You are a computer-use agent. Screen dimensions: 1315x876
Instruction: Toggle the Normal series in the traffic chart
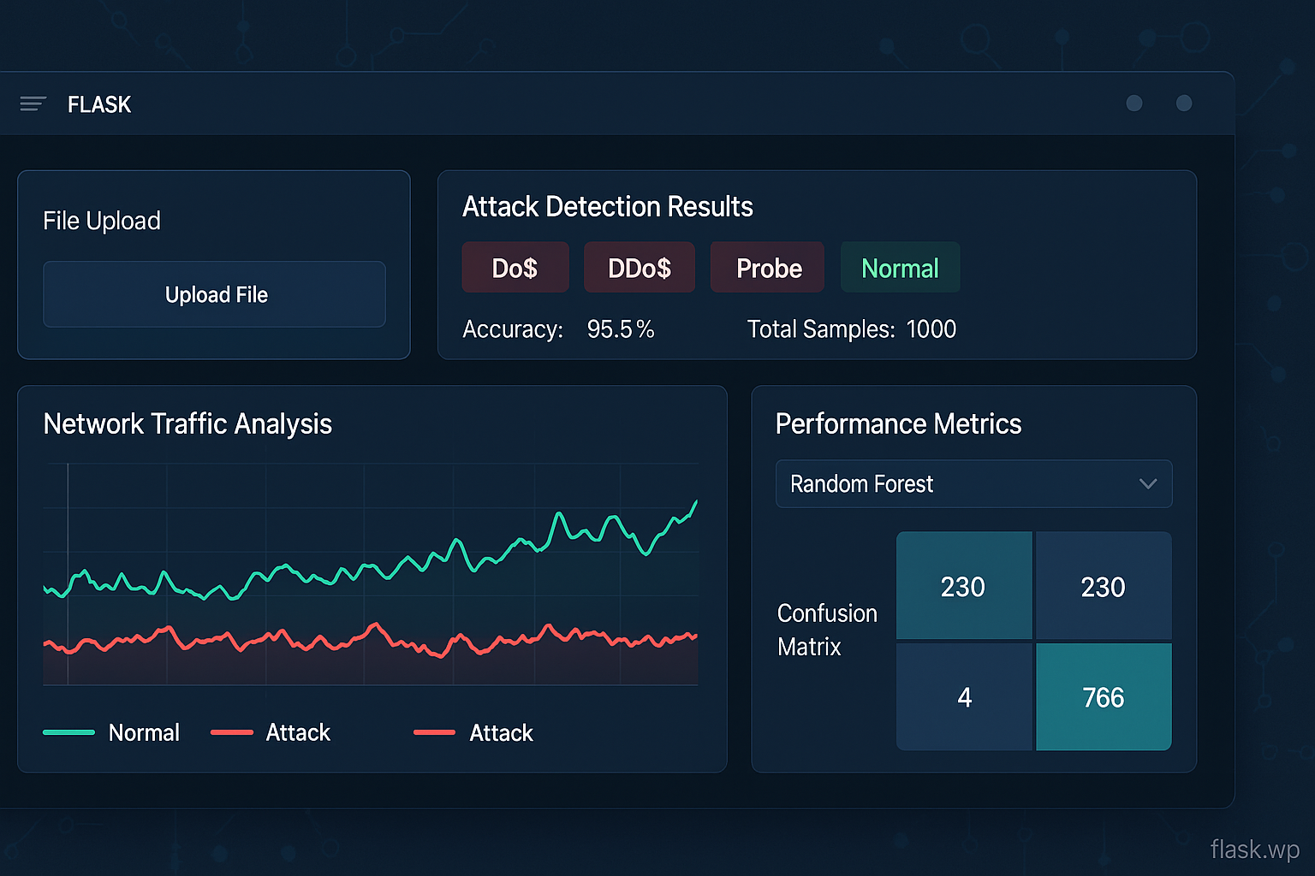tap(144, 731)
